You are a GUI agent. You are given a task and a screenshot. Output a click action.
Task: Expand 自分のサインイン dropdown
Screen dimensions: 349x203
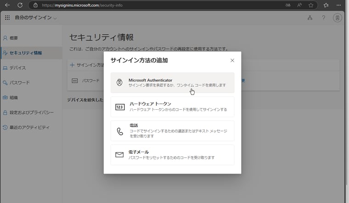pyautogui.click(x=36, y=17)
